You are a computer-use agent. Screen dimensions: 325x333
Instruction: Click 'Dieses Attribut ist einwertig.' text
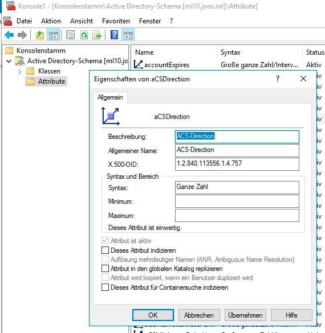[145, 228]
